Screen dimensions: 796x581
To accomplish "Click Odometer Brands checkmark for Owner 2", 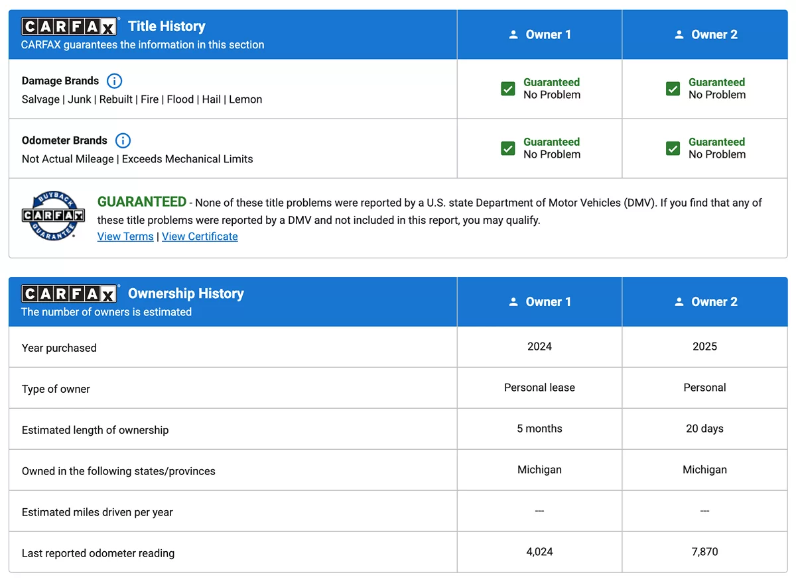I will [673, 148].
